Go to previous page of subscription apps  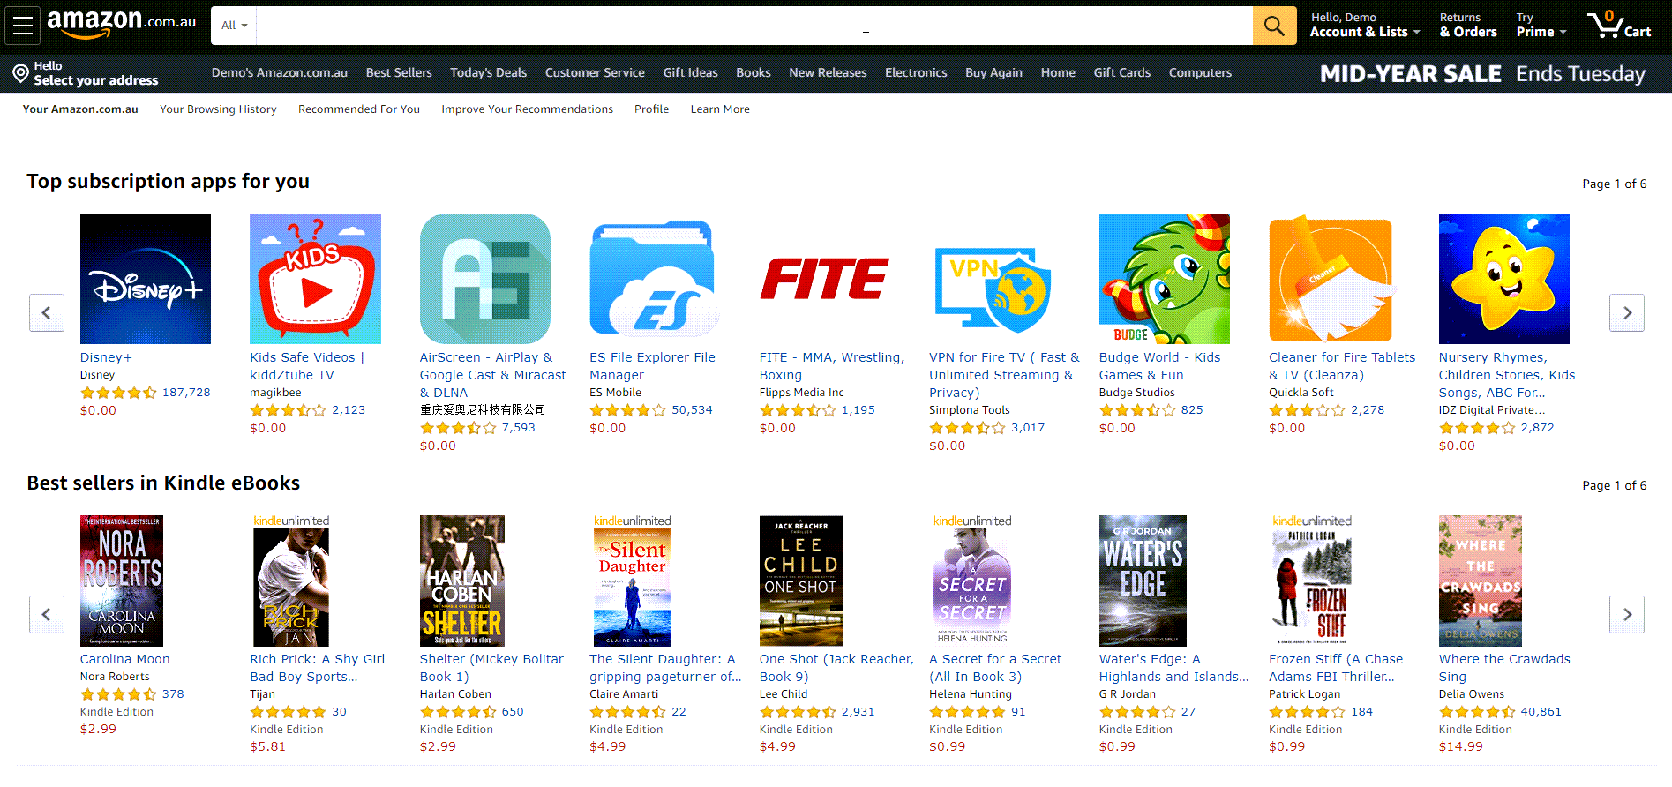tap(47, 313)
